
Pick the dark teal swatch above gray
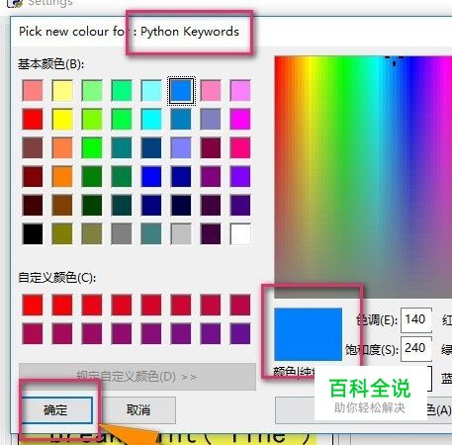tap(122, 205)
